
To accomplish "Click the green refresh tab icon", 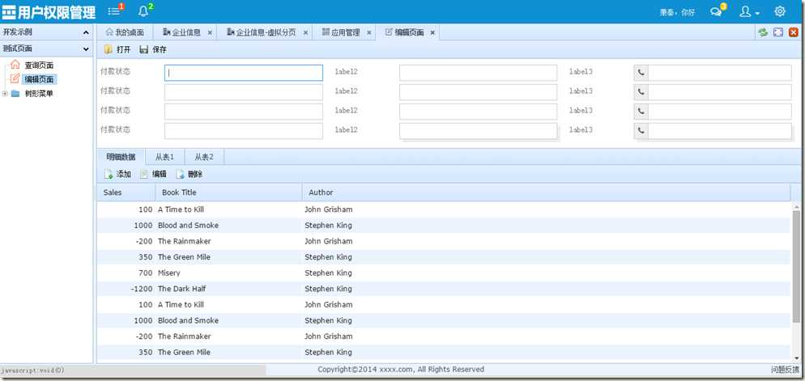I will [x=763, y=32].
